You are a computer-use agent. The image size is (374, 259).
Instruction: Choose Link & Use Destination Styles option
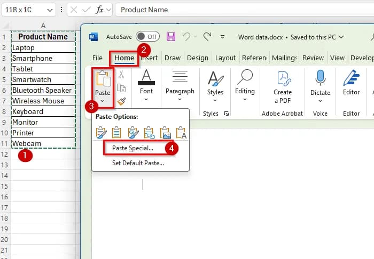point(149,132)
